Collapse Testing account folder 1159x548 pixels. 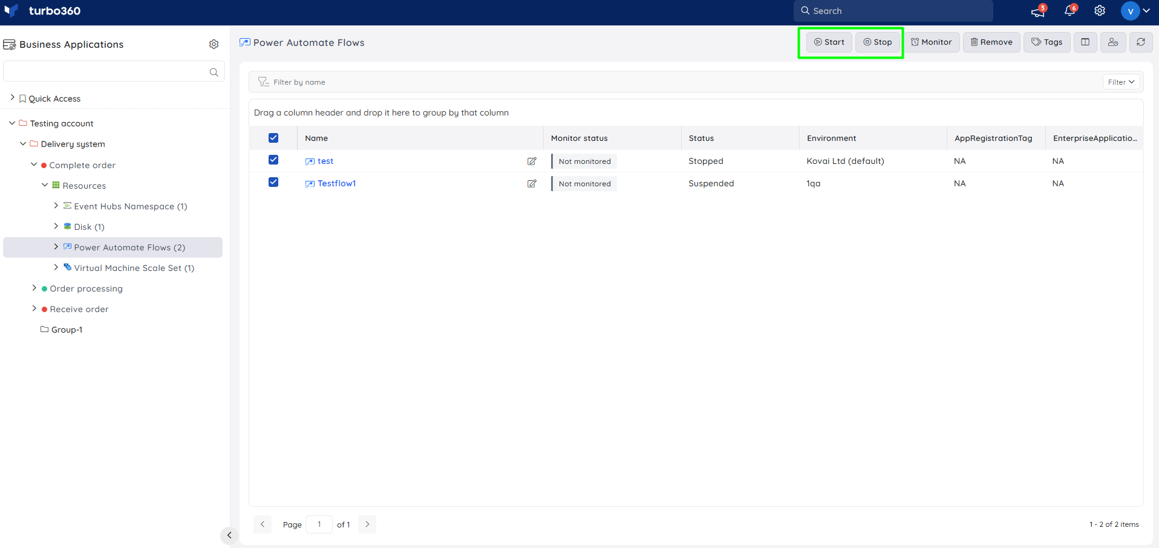12,123
